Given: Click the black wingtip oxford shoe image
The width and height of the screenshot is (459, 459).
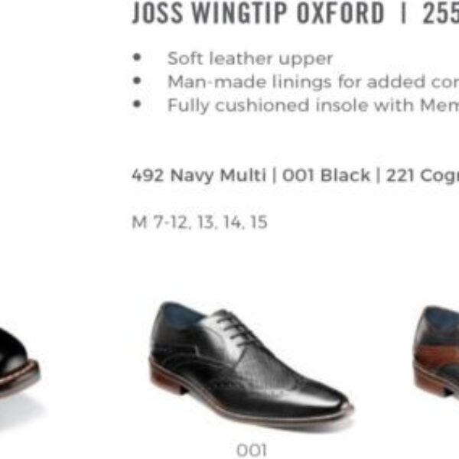Looking at the screenshot, I should coord(251,366).
